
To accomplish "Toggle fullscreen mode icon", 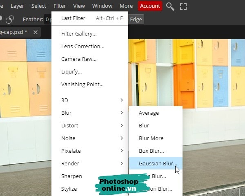I will [183, 6].
